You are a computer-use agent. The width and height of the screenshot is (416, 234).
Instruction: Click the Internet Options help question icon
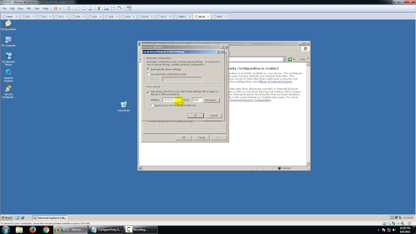coord(222,47)
